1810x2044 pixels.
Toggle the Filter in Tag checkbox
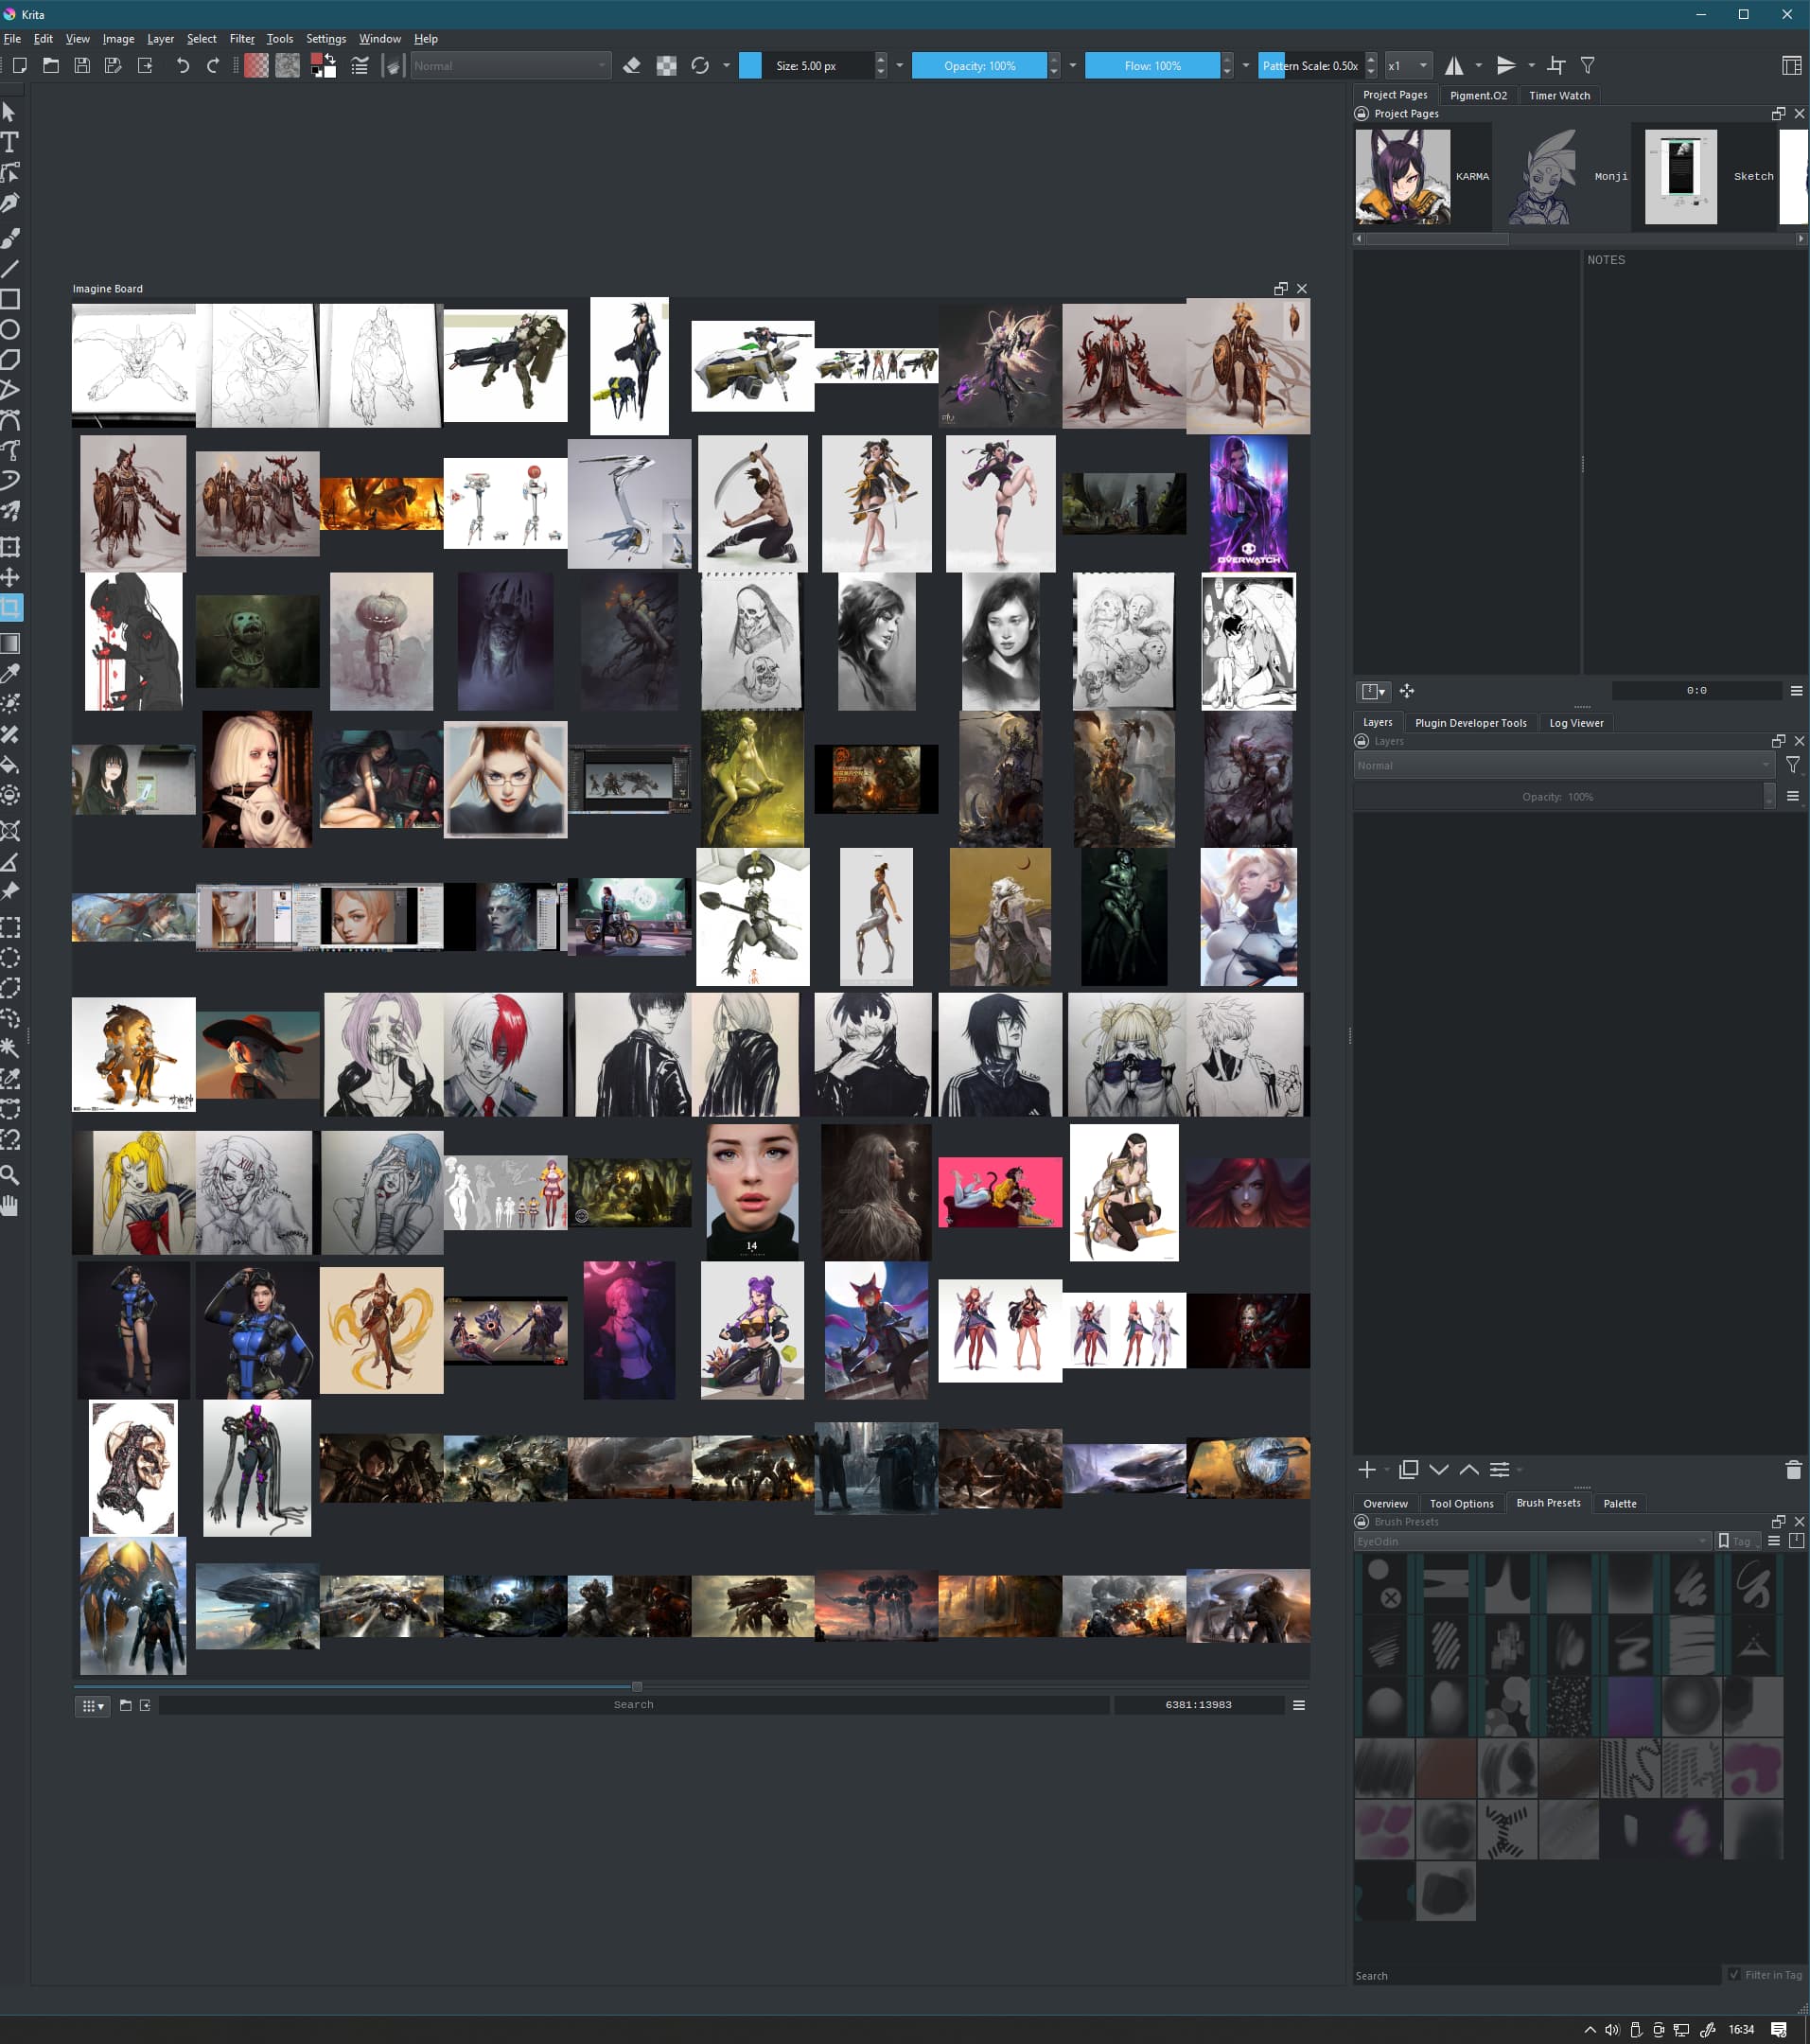pos(1734,1974)
